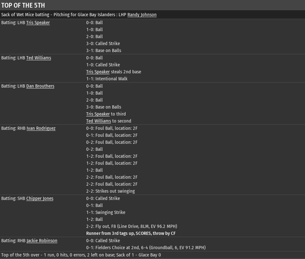305x259 pixels.
Task: Open Chipper Jones player link
Action: coord(40,198)
